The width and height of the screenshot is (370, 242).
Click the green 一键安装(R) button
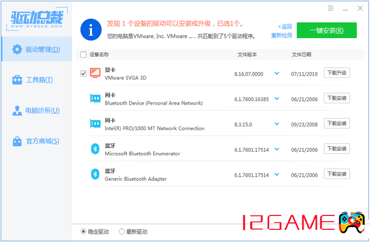(327, 30)
